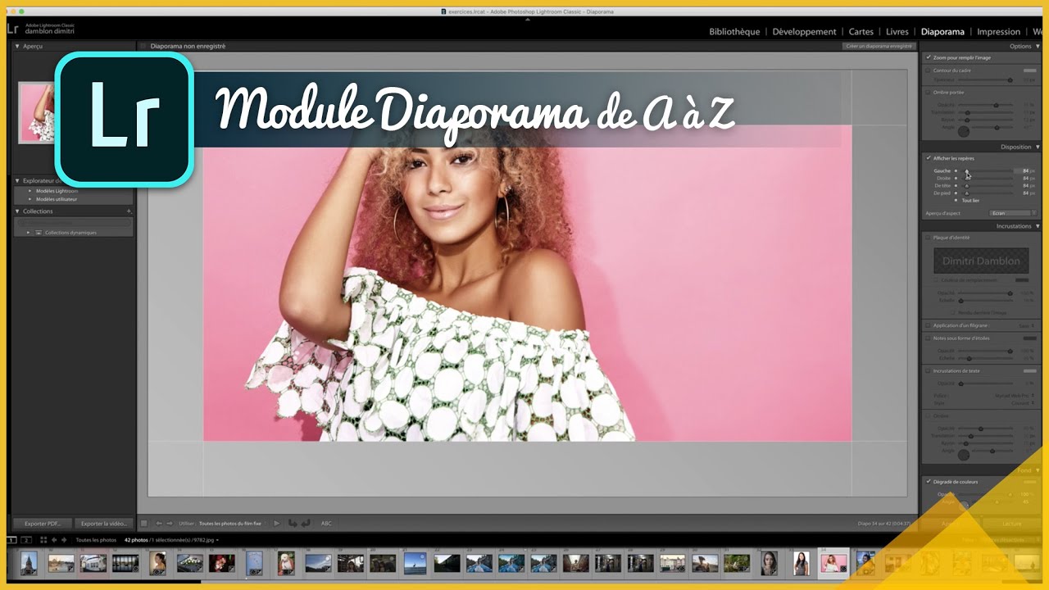Adjust the Gauche margin slider
1049x590 pixels.
(x=967, y=170)
